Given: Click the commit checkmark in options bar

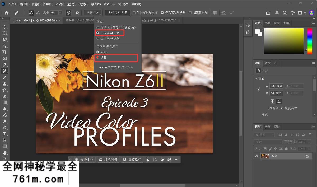Looking at the screenshot, I should 232,12.
